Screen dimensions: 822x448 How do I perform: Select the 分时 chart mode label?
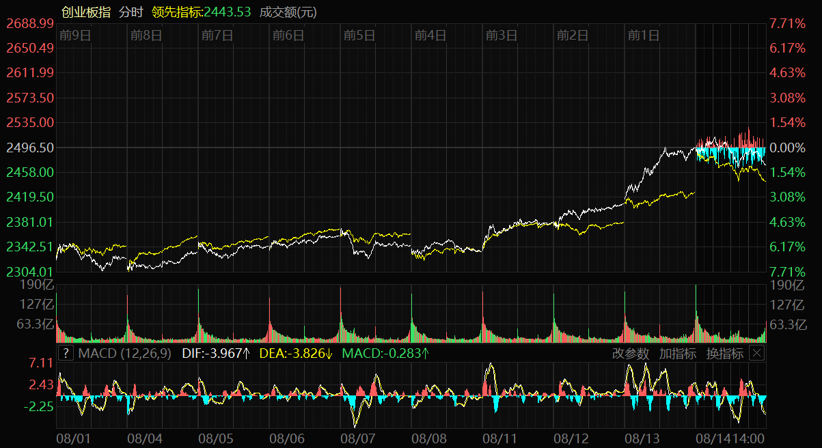click(x=131, y=12)
